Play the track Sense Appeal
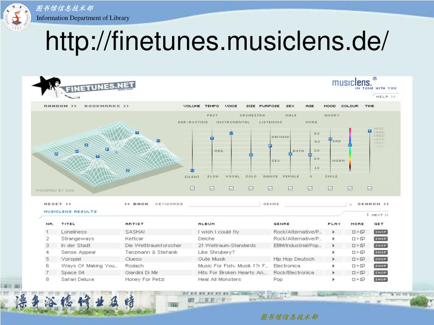 pyautogui.click(x=334, y=252)
